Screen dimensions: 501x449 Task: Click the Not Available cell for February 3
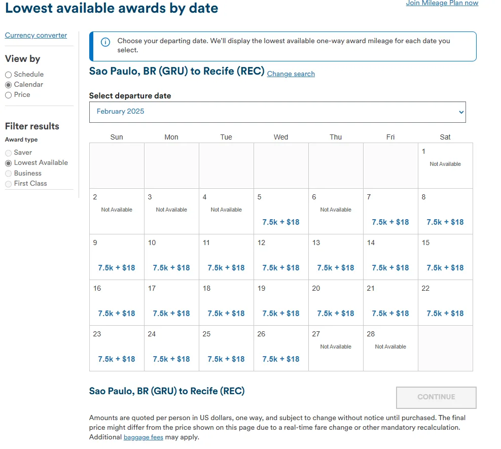pos(171,212)
